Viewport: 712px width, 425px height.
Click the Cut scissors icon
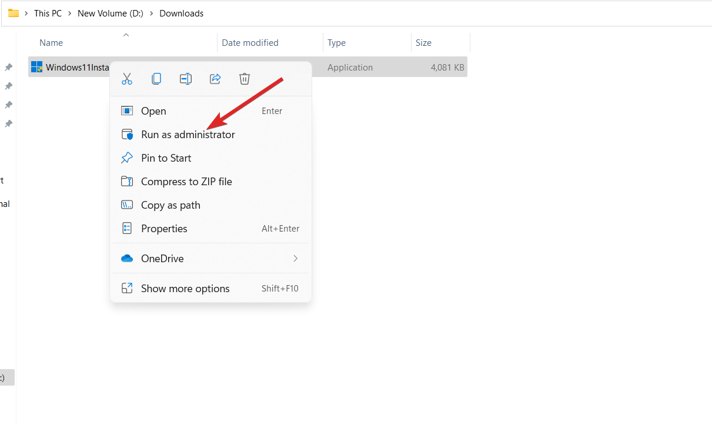pos(127,79)
